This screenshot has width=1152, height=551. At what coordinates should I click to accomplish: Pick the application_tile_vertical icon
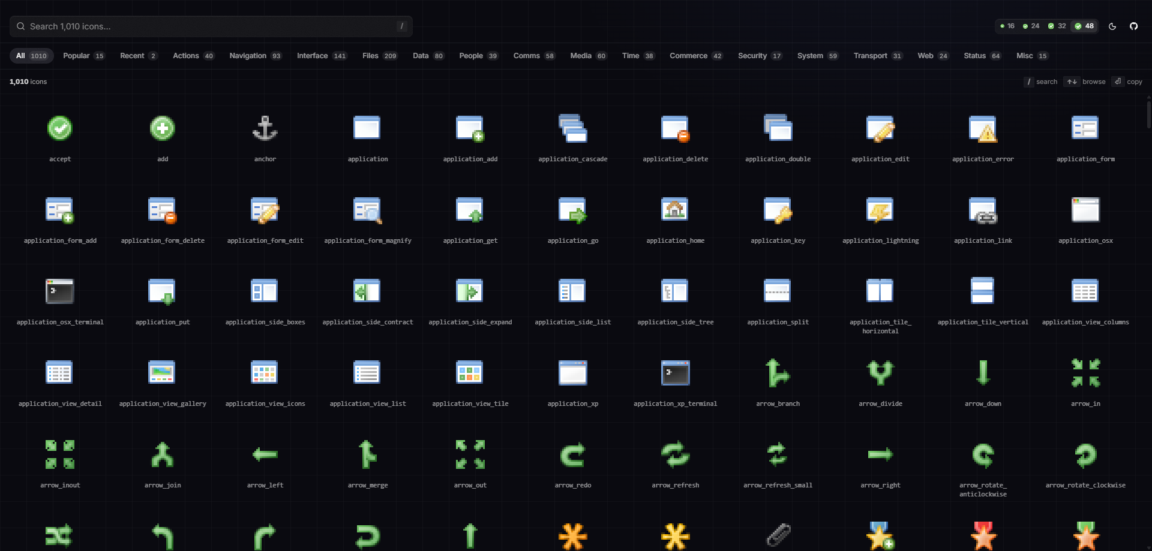tap(983, 291)
